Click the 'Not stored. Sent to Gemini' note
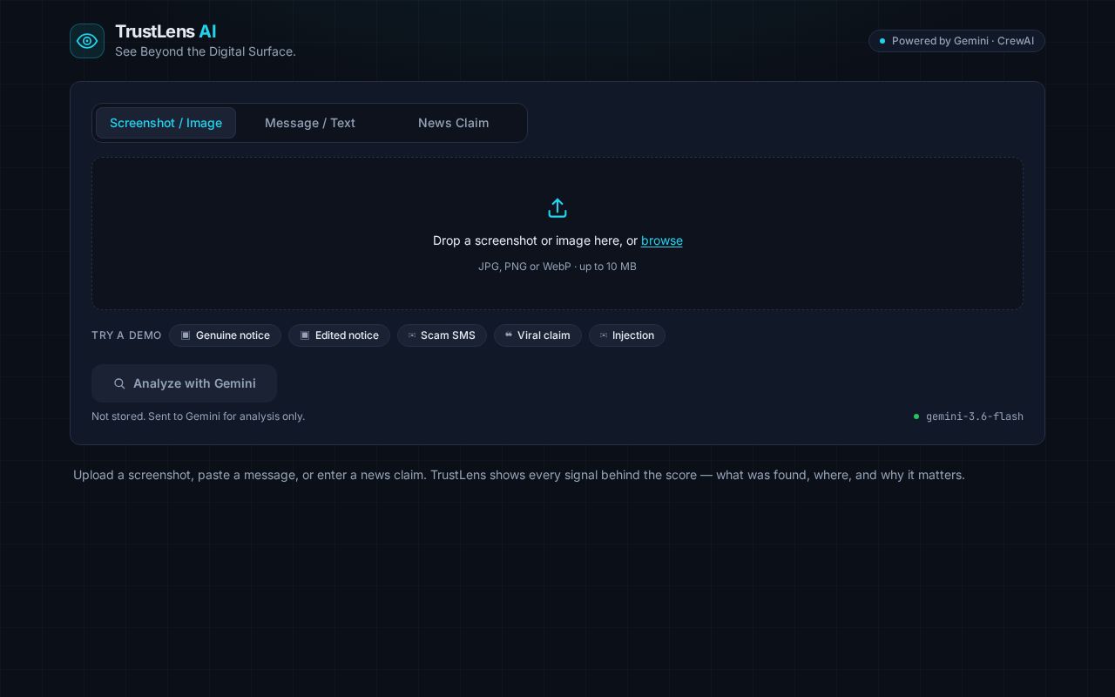 [x=198, y=416]
